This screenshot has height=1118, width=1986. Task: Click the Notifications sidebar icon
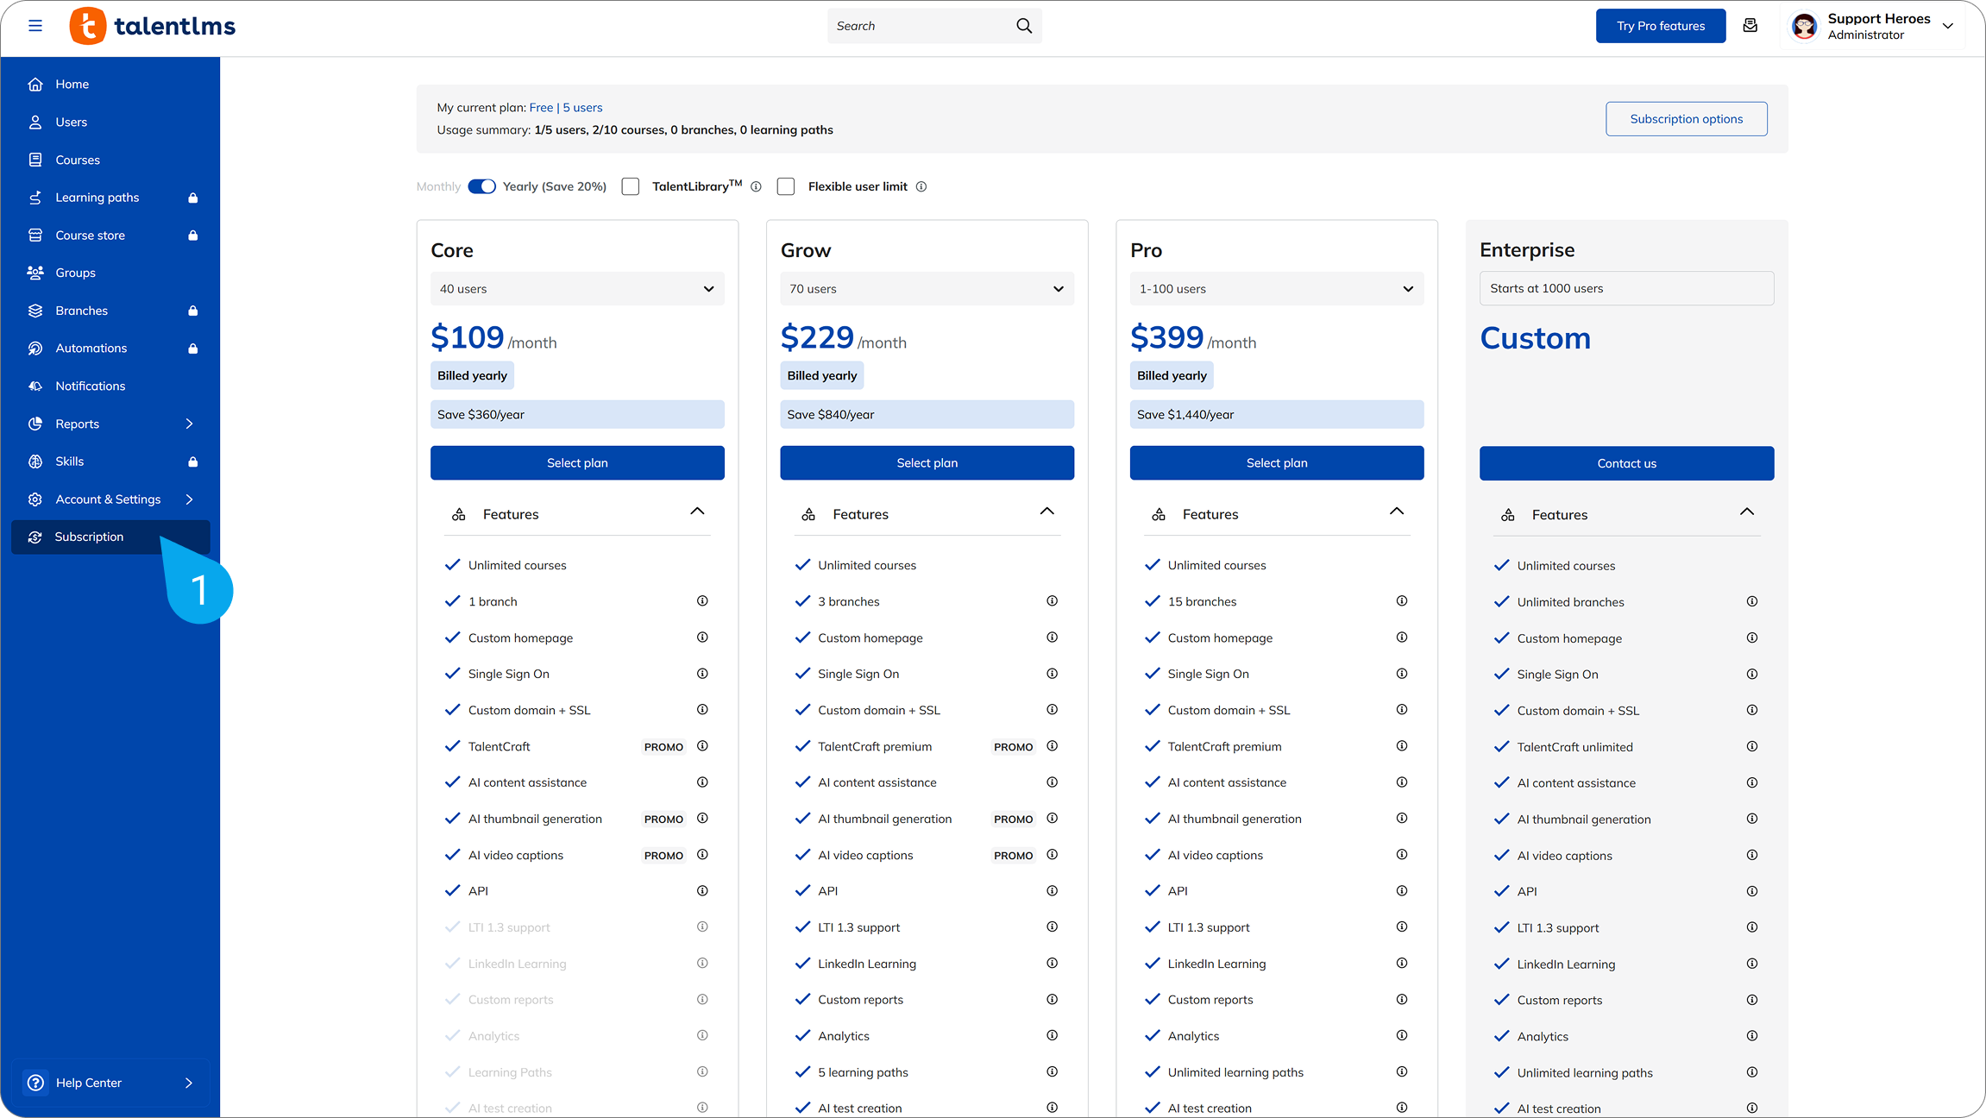coord(35,386)
